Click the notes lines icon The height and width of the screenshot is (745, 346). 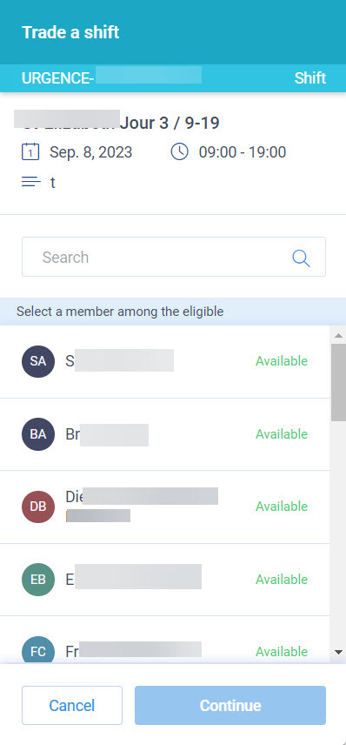pyautogui.click(x=31, y=182)
